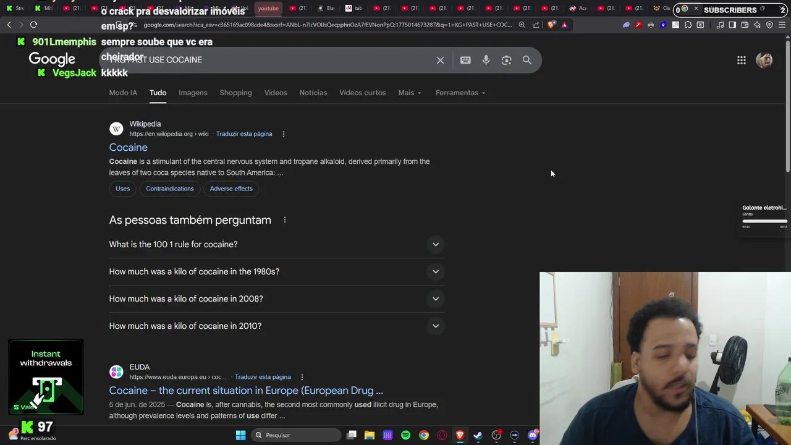Open Brave Rewards triangle icon

tap(564, 25)
